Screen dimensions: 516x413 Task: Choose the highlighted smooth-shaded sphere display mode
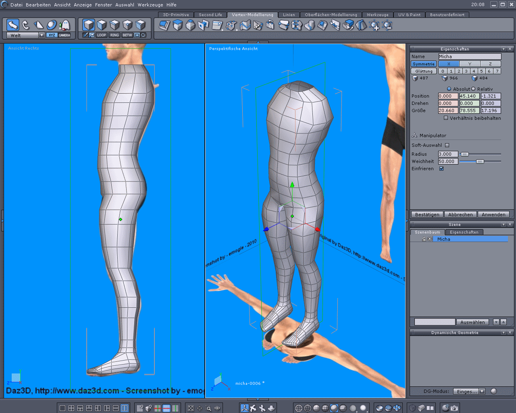334,408
